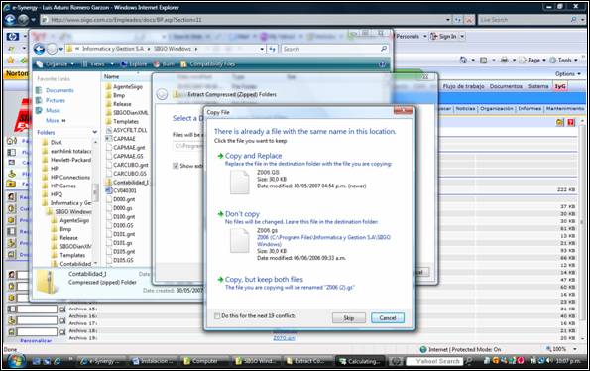Viewport: 590px width, 371px height.
Task: Toggle 'Show extracted files' checkbox in Extract wizard
Action: coord(176,166)
